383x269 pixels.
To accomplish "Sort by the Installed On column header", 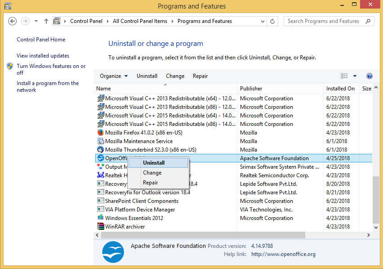I will click(341, 89).
